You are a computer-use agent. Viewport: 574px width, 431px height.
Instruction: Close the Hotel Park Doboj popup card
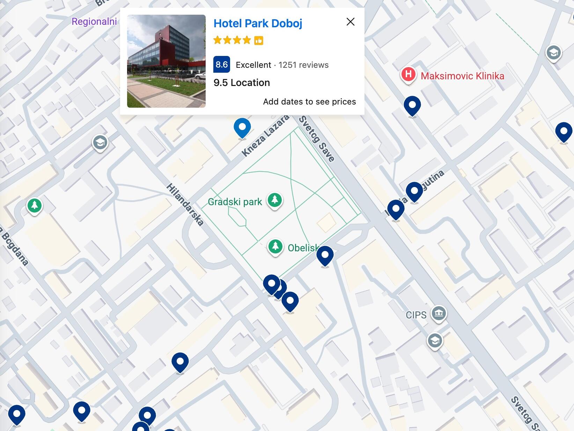coord(351,22)
